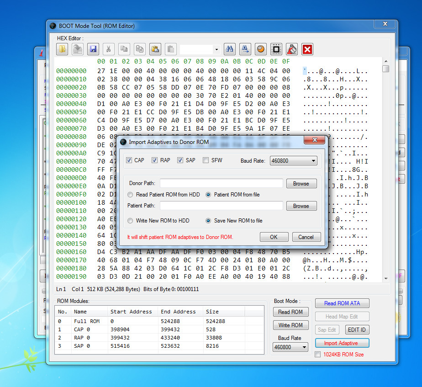
Task: Click the paste clipboard icon
Action: coord(155,49)
